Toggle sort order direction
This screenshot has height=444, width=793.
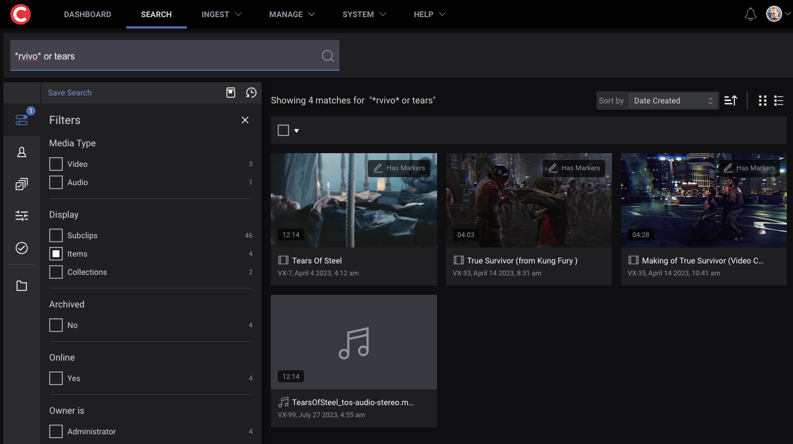(731, 101)
